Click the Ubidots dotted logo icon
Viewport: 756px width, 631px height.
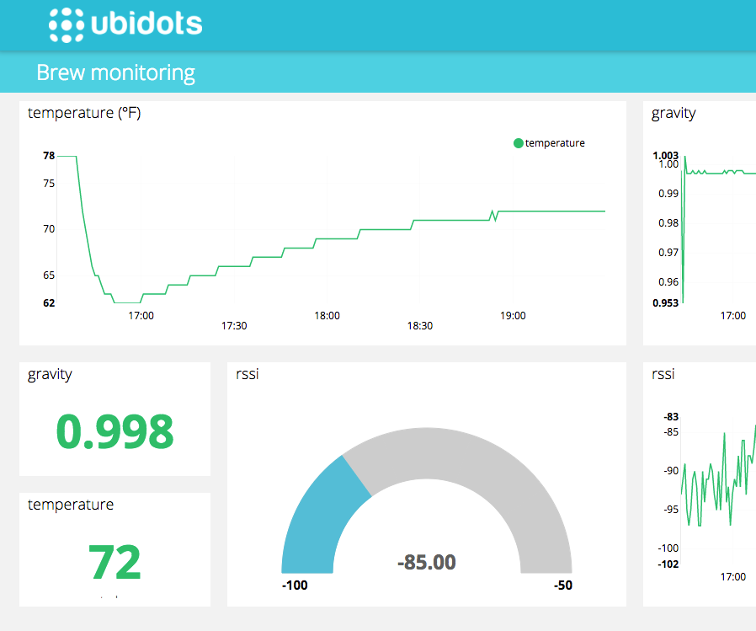(x=66, y=24)
